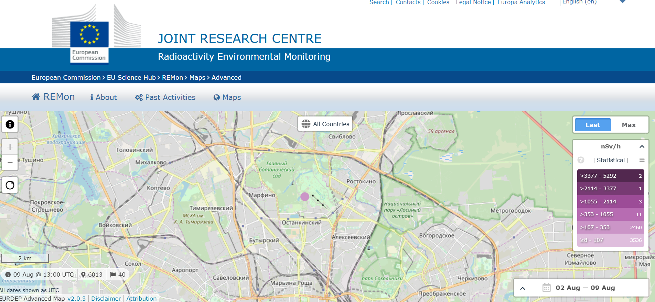The width and height of the screenshot is (655, 302).
Task: Click European Commission breadcrumb link
Action: point(66,78)
